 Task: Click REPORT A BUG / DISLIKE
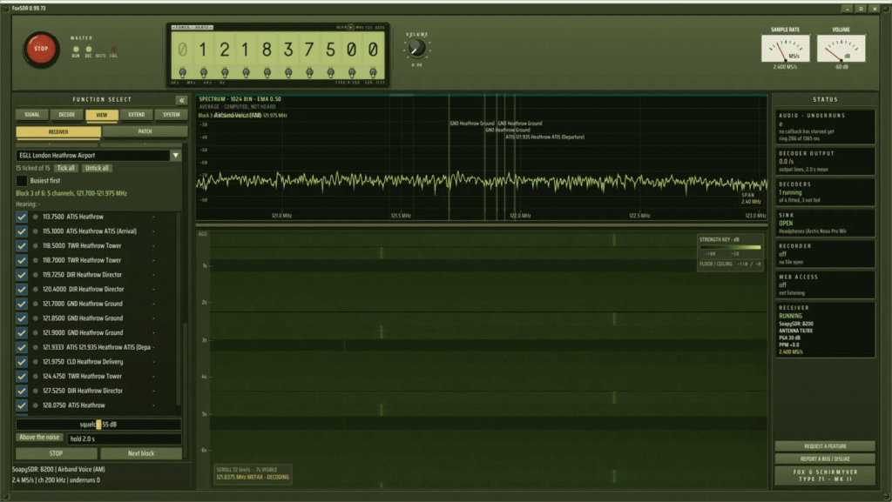tap(825, 458)
